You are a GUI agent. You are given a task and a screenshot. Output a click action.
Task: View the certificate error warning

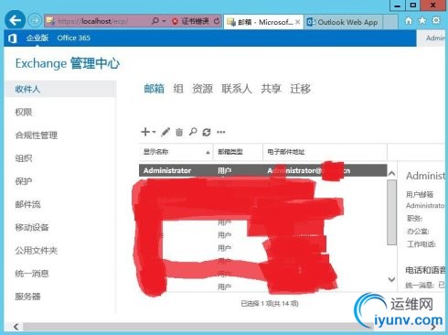[190, 21]
